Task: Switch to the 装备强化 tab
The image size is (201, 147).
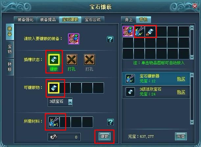Action: pyautogui.click(x=25, y=20)
